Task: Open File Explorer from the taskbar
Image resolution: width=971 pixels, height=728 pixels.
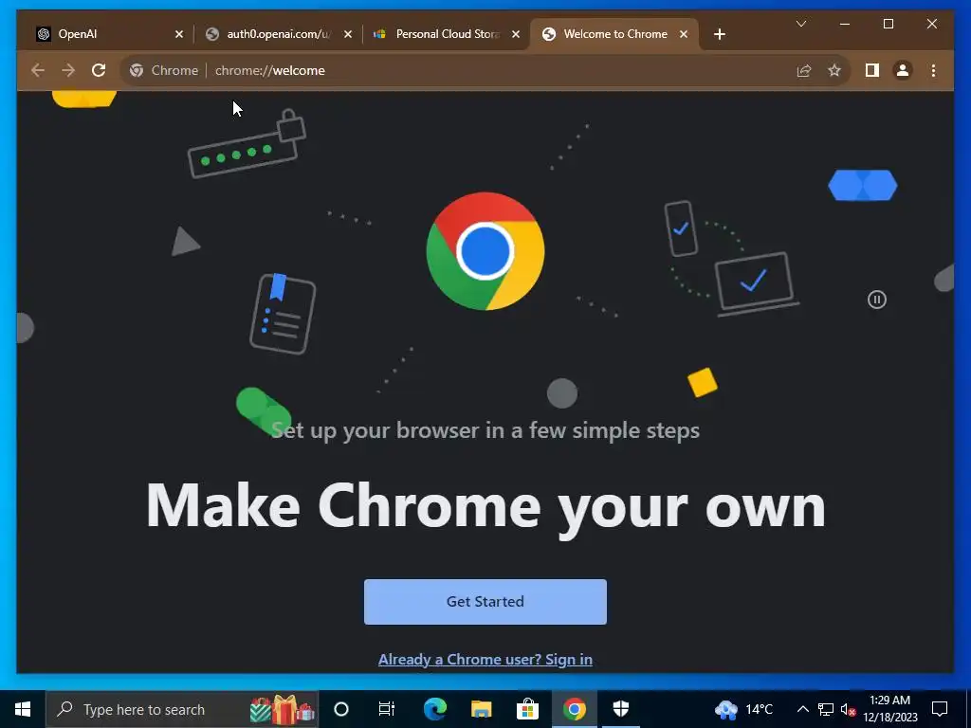Action: pyautogui.click(x=481, y=709)
